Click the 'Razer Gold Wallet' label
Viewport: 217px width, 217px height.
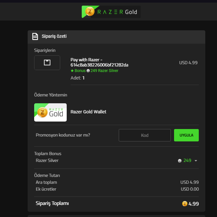point(88,112)
